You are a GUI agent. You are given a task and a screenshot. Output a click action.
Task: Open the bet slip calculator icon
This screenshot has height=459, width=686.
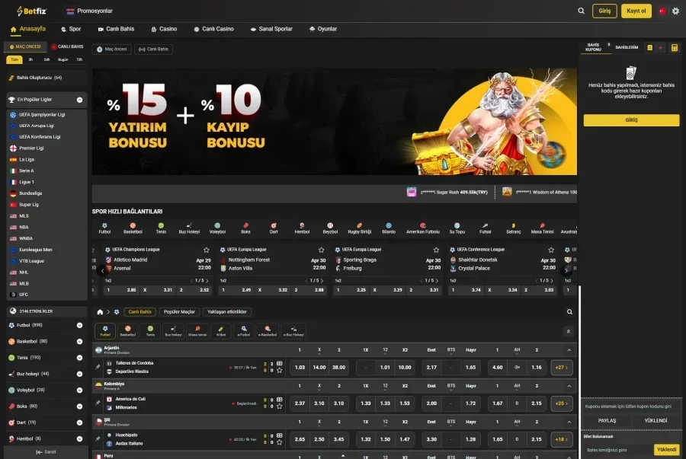675,48
